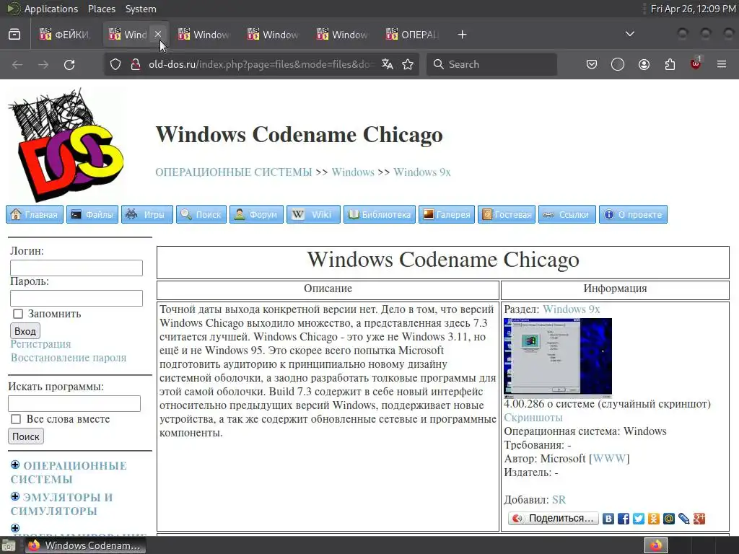Viewport: 739px width, 554px height.
Task: Click the Поделиться share button
Action: [554, 518]
